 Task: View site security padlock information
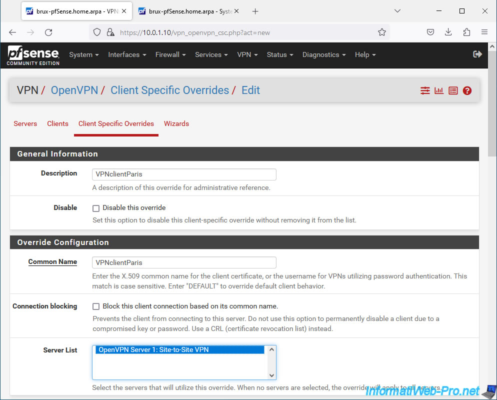point(110,32)
